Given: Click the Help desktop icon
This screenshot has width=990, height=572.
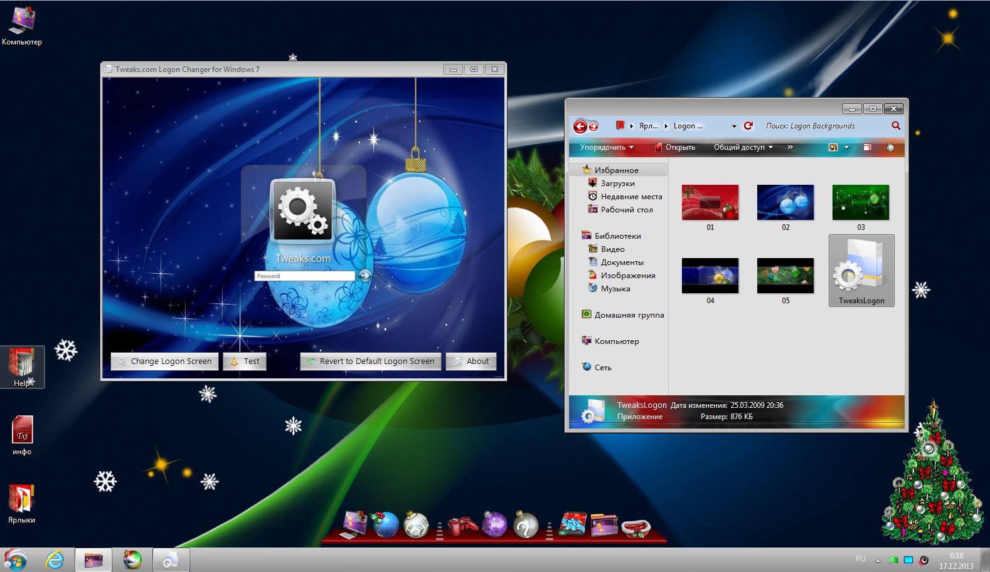Looking at the screenshot, I should coord(22,368).
